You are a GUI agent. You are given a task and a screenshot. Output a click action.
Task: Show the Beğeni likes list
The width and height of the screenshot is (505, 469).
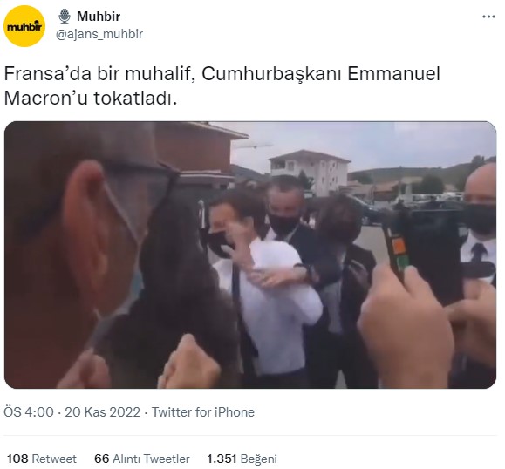pos(259,459)
